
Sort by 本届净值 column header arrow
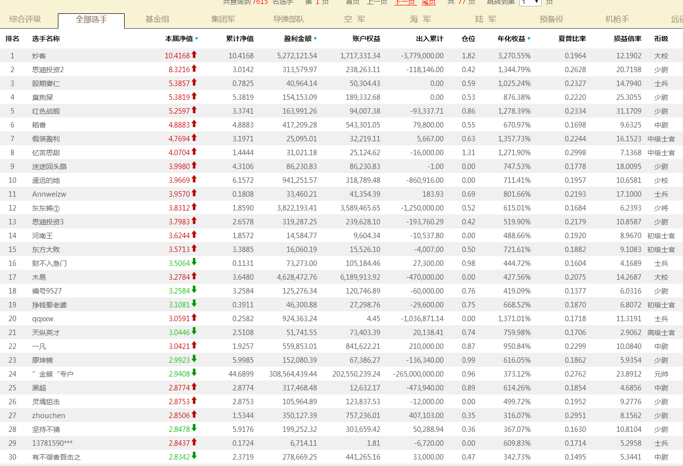196,39
